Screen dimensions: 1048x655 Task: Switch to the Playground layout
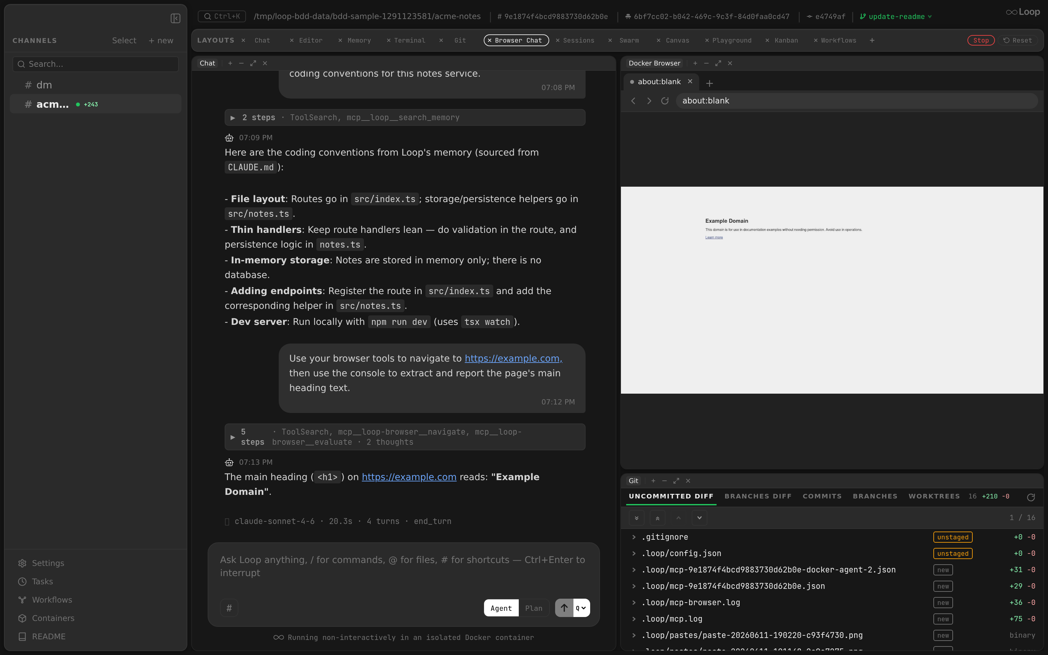pyautogui.click(x=732, y=40)
